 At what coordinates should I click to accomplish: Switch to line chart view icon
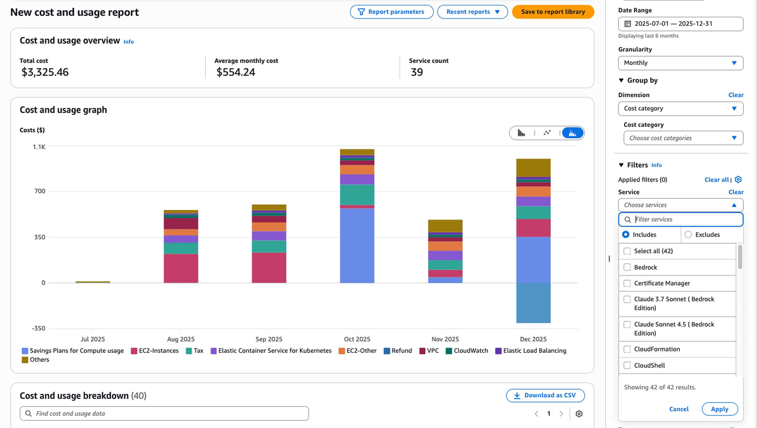point(547,133)
